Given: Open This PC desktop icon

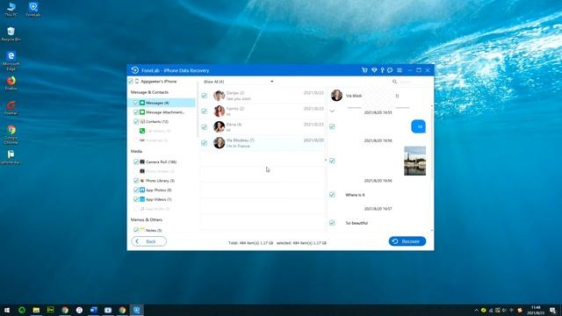Looking at the screenshot, I should [x=11, y=10].
